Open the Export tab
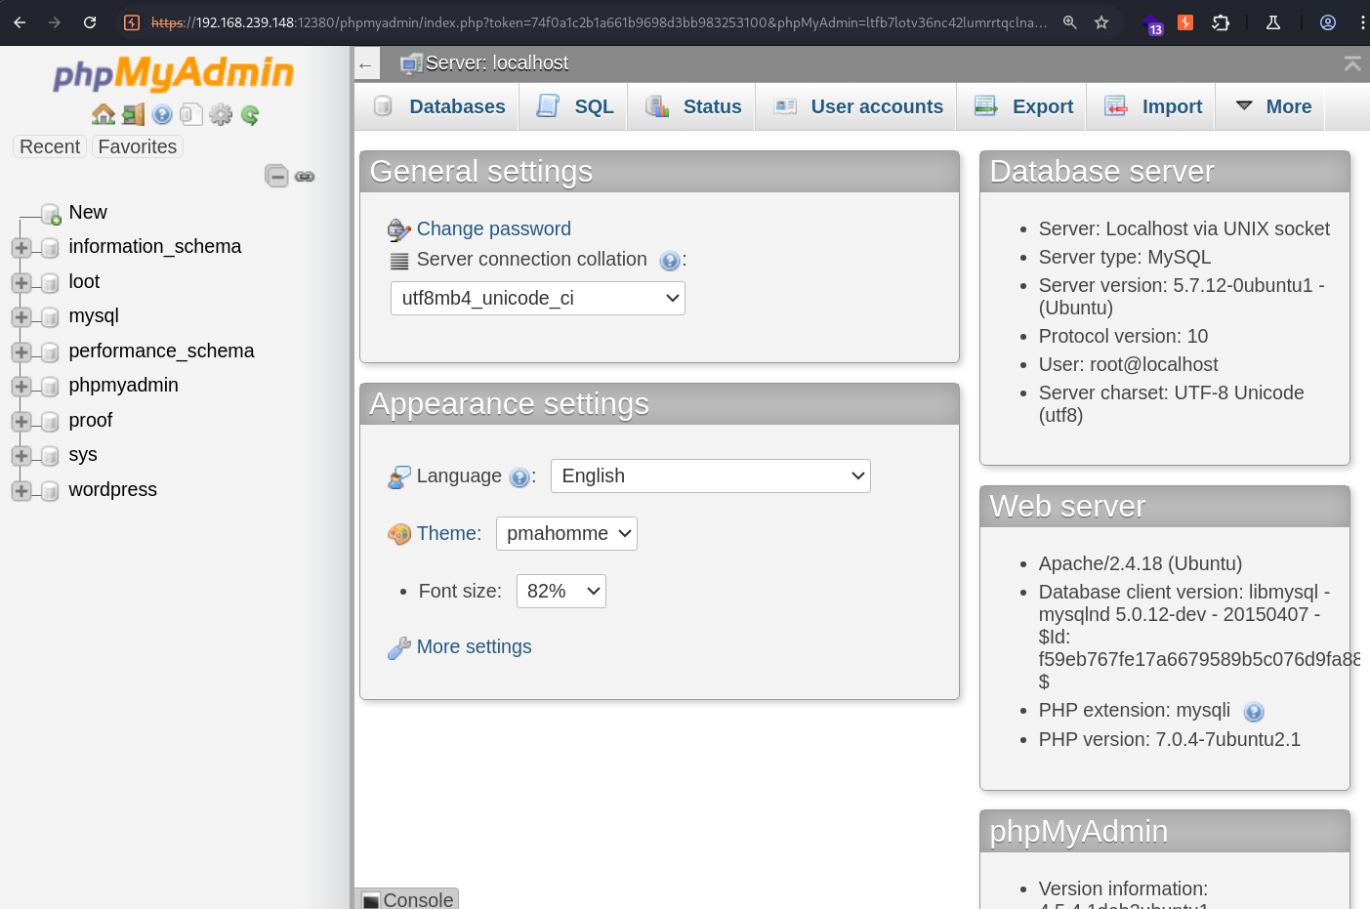This screenshot has height=909, width=1370. (1023, 106)
